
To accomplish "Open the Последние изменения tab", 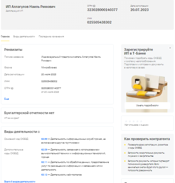I will 51,37.
